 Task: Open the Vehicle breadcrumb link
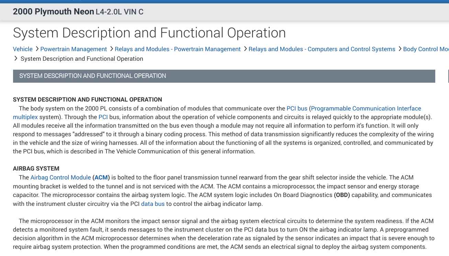click(23, 49)
